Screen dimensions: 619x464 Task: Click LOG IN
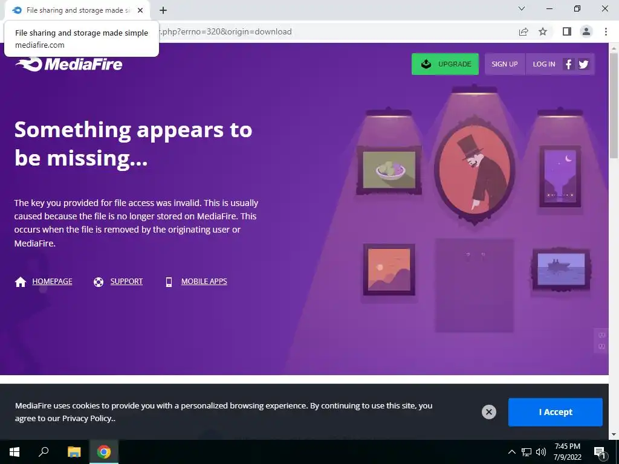pos(543,64)
